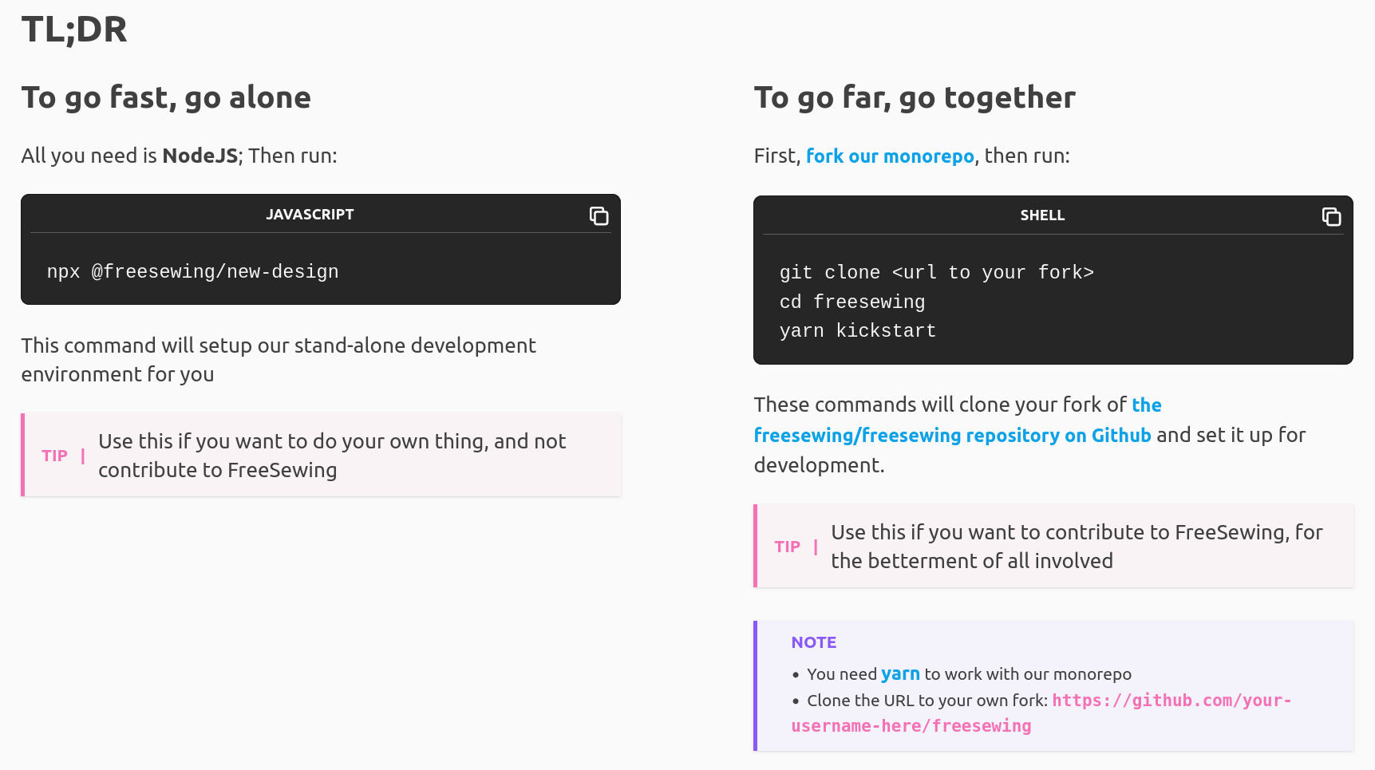This screenshot has height=770, width=1375.
Task: Click the pink github.com fork URL text
Action: pos(1041,713)
